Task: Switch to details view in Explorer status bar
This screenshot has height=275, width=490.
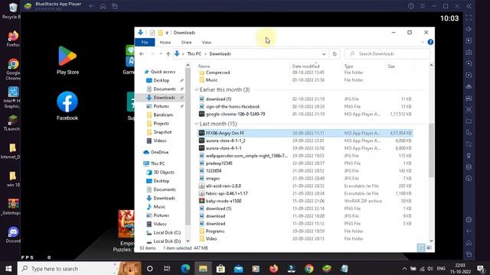Action: (x=421, y=247)
